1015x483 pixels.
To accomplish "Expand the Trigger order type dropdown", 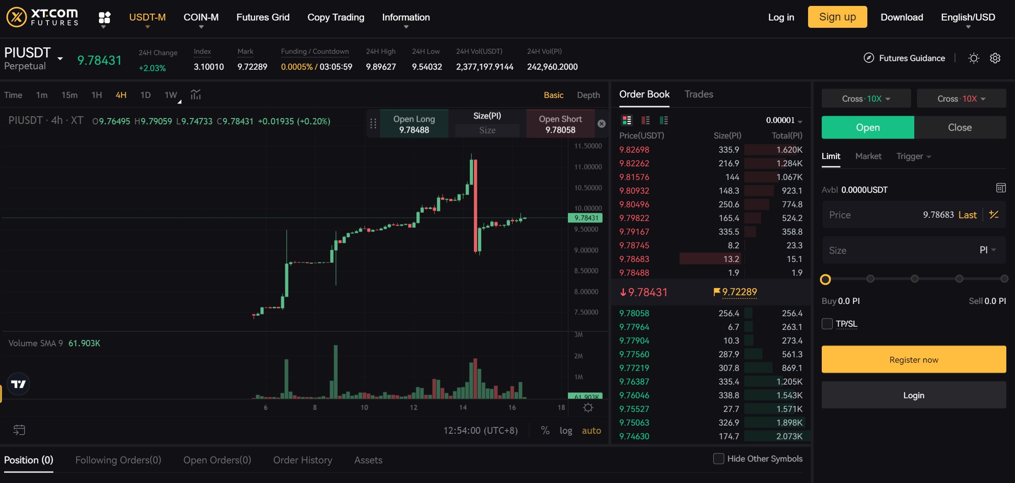I will pyautogui.click(x=913, y=156).
